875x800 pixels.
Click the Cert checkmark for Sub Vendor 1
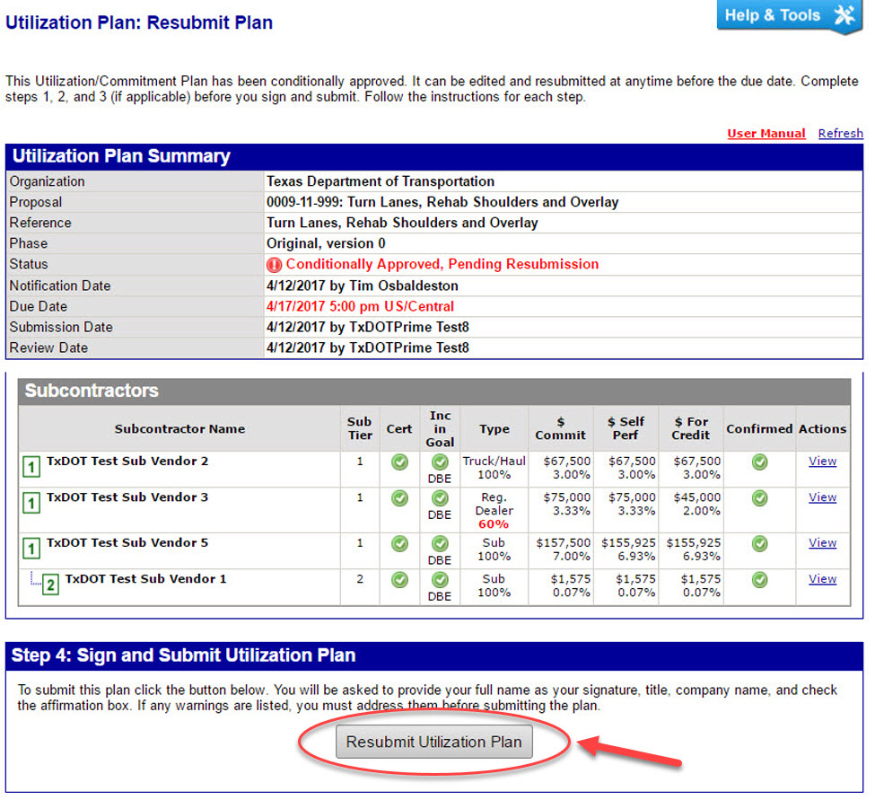point(399,580)
